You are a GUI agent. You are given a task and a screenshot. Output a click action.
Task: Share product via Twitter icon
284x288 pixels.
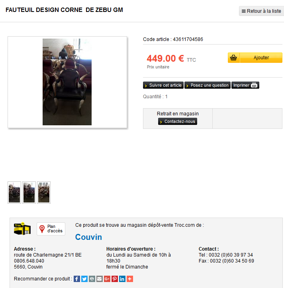coord(84,279)
